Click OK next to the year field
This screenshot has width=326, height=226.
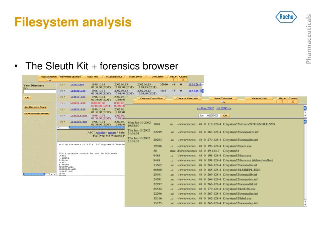225,116
